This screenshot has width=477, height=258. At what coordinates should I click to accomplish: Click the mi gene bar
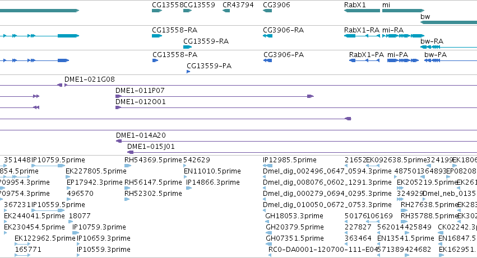(403, 11)
